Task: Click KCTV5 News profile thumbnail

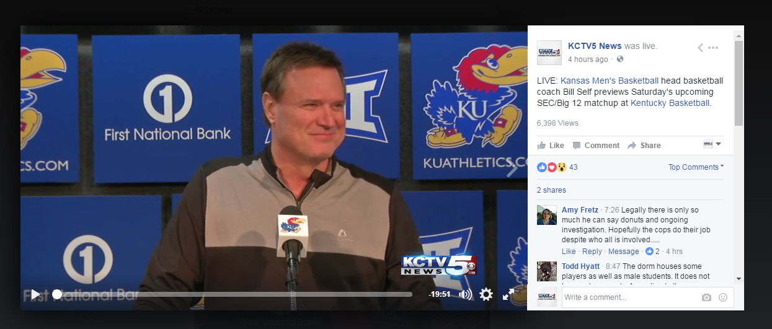Action: coord(549,53)
